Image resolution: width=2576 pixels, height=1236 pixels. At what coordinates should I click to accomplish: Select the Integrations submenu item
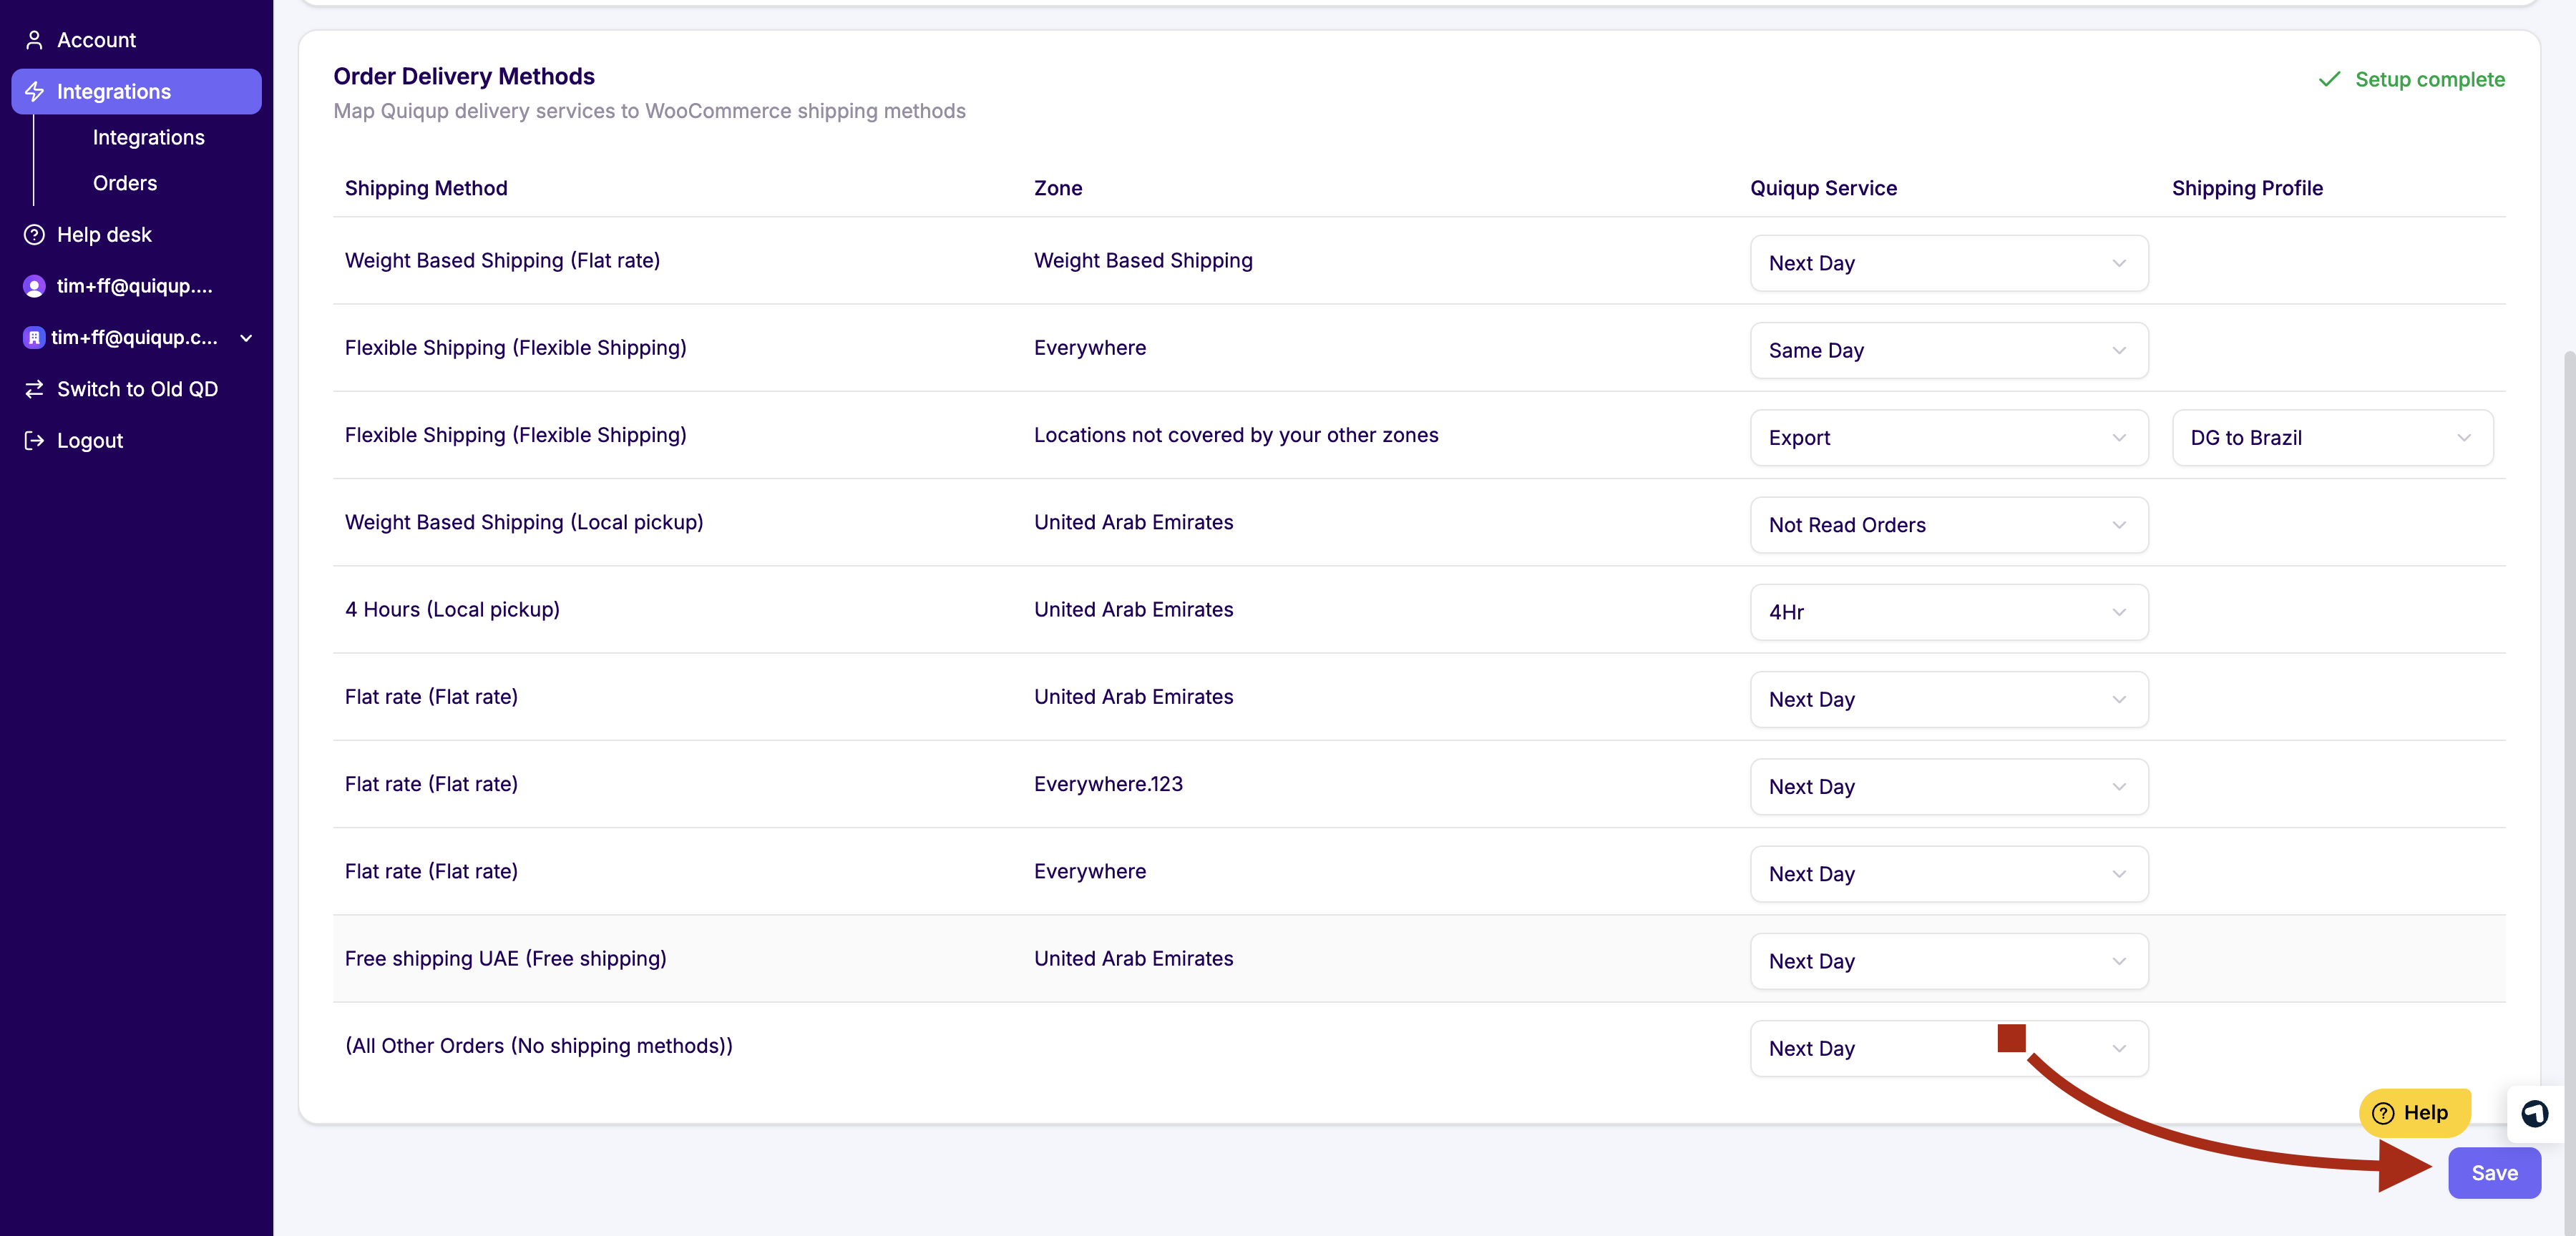pos(148,137)
